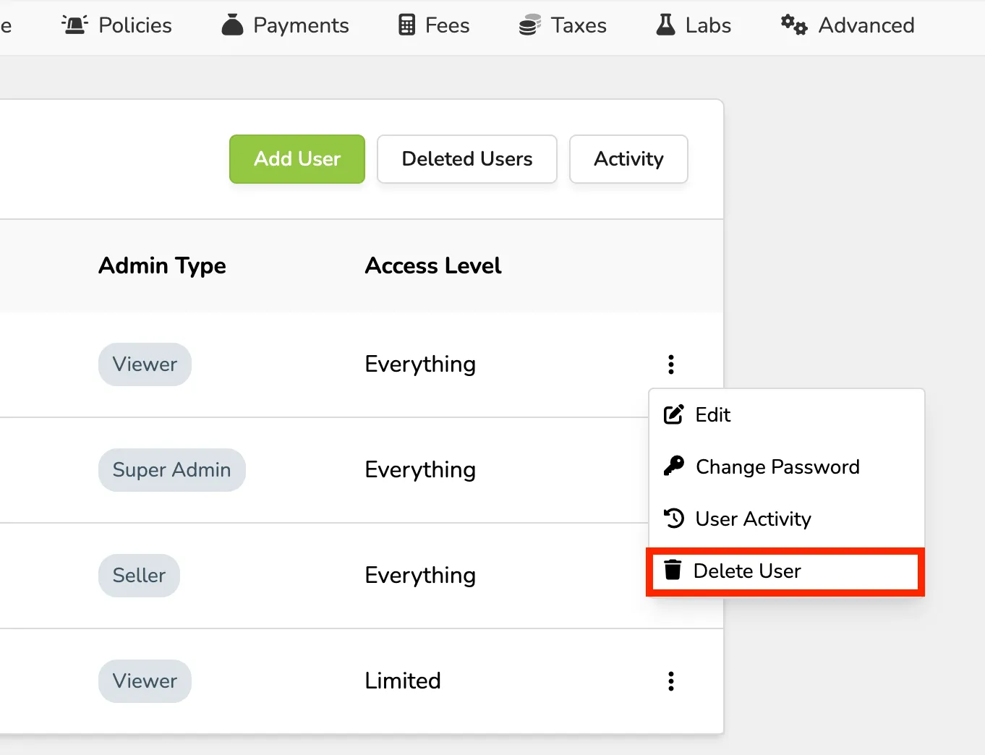The image size is (985, 755).
Task: Click the Taxes coins icon
Action: 529,25
